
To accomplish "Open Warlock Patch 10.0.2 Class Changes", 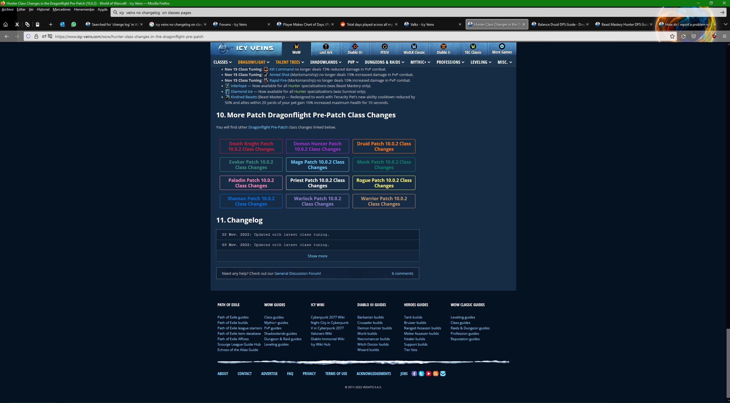I will point(317,201).
